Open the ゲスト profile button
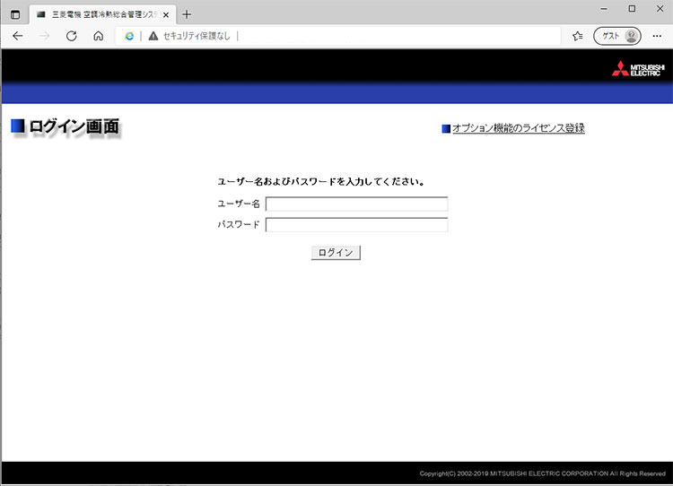Screen dimensions: 673x486 pyautogui.click(x=617, y=36)
